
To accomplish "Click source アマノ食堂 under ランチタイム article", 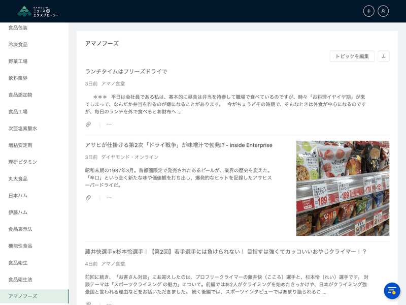I will click(113, 84).
